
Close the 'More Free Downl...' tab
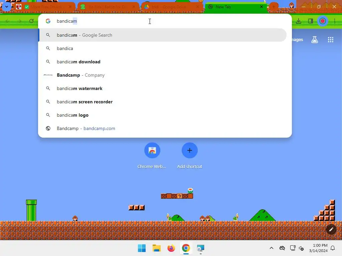[x=70, y=7]
